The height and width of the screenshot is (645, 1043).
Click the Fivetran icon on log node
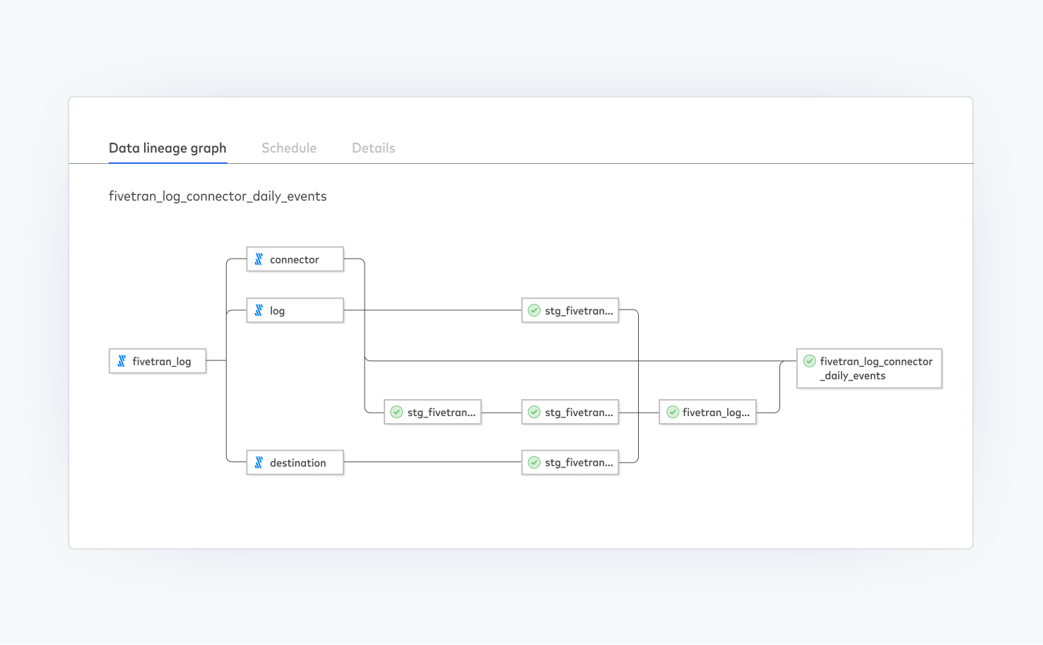259,310
